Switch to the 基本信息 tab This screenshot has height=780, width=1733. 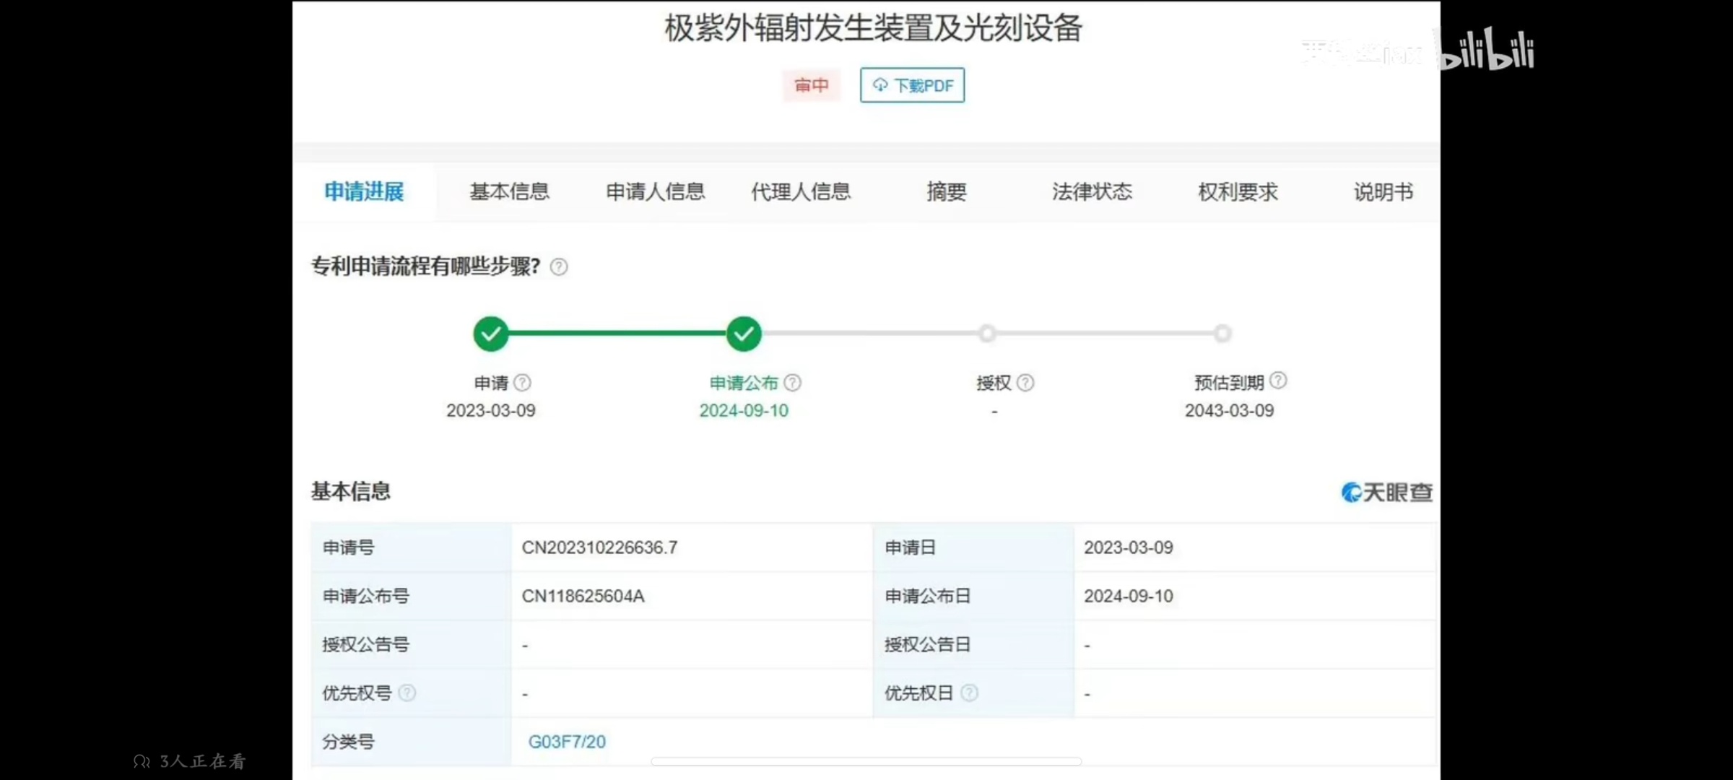point(509,192)
